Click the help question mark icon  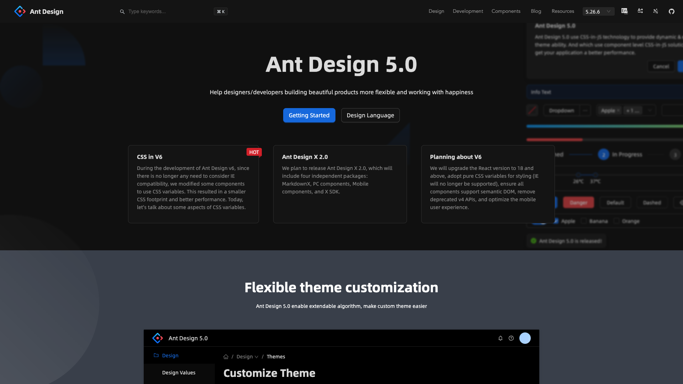pos(511,338)
